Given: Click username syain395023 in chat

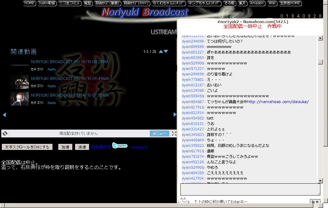Looking at the screenshot, I should coord(193,145).
